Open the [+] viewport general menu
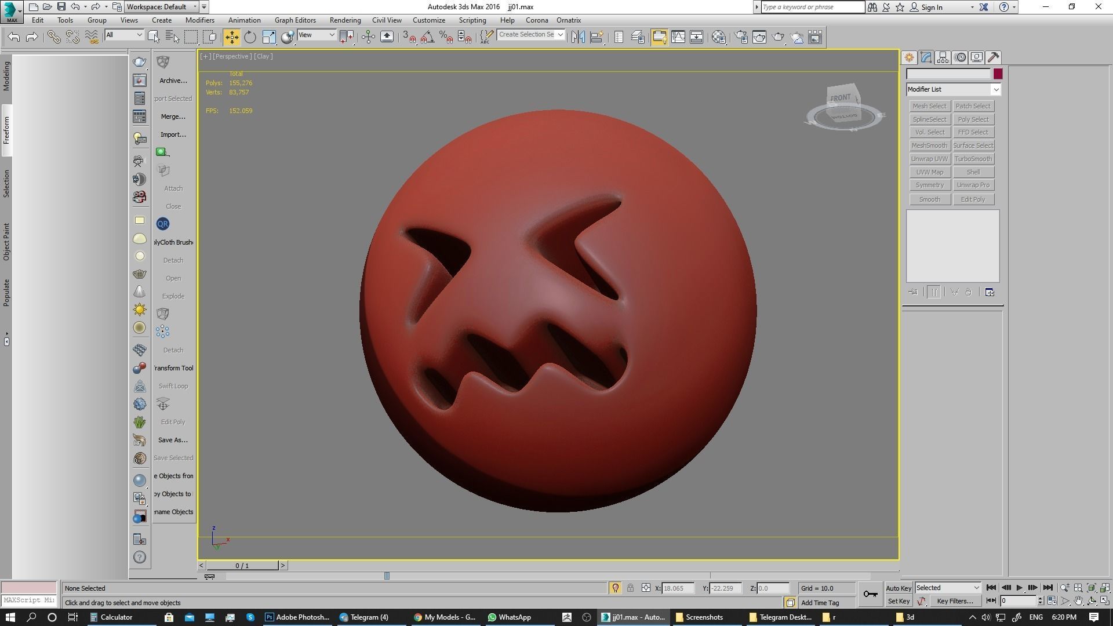This screenshot has height=626, width=1113. coord(205,56)
